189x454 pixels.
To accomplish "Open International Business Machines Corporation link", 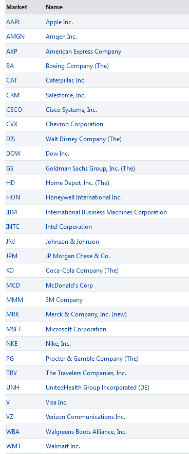I will pos(106,212).
